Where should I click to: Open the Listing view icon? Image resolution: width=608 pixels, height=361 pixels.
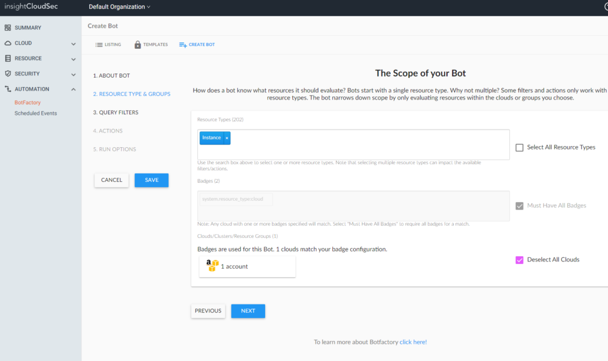coord(99,44)
